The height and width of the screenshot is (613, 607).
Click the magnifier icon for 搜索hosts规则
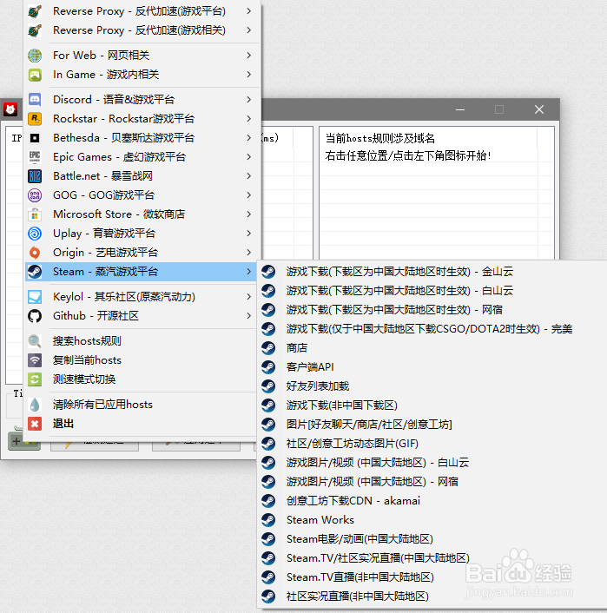[35, 341]
